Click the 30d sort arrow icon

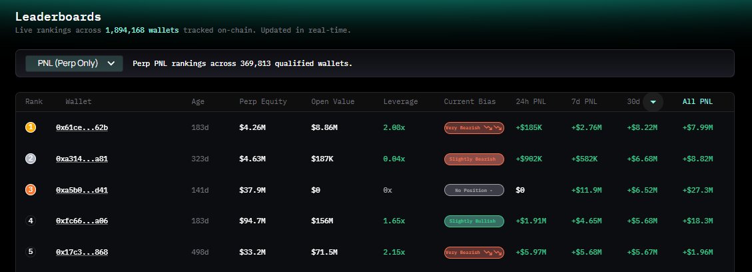pyautogui.click(x=653, y=102)
